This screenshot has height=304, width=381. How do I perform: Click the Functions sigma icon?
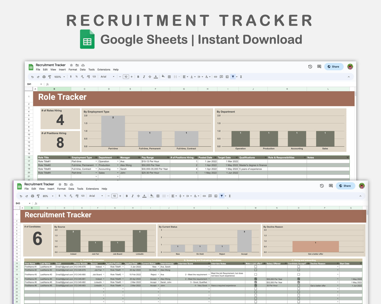pos(230,196)
